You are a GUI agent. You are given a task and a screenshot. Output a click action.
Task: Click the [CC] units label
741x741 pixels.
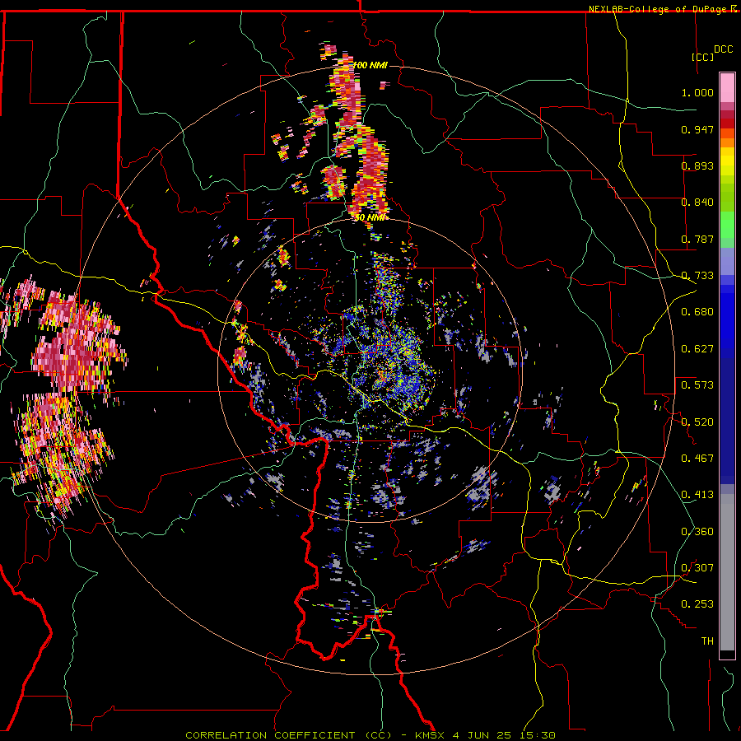(x=703, y=57)
